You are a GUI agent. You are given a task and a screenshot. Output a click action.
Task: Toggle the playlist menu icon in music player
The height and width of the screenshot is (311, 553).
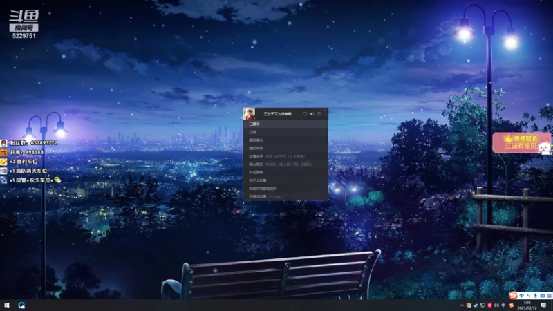pyautogui.click(x=319, y=114)
